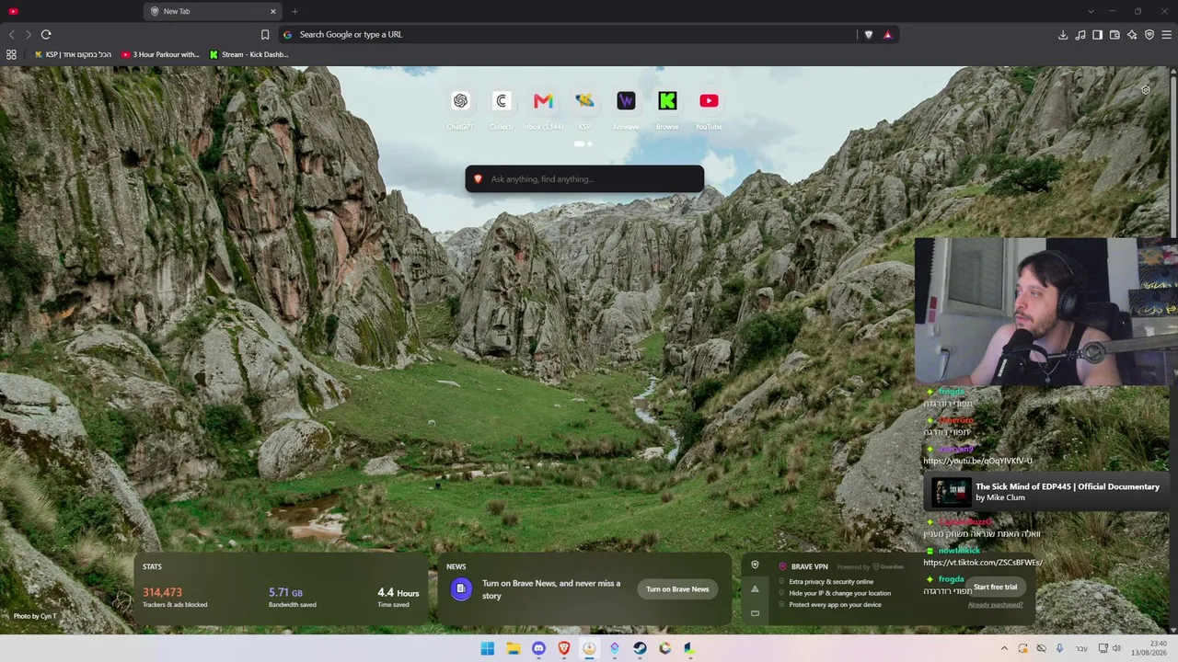Click Start free trial for Brave VPN
The width and height of the screenshot is (1178, 662).
[x=995, y=588]
